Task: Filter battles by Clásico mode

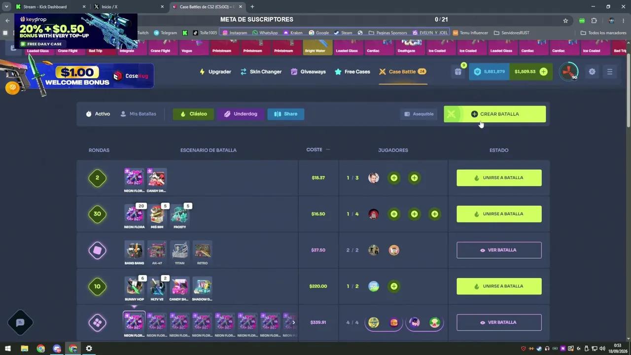Action: pos(193,114)
